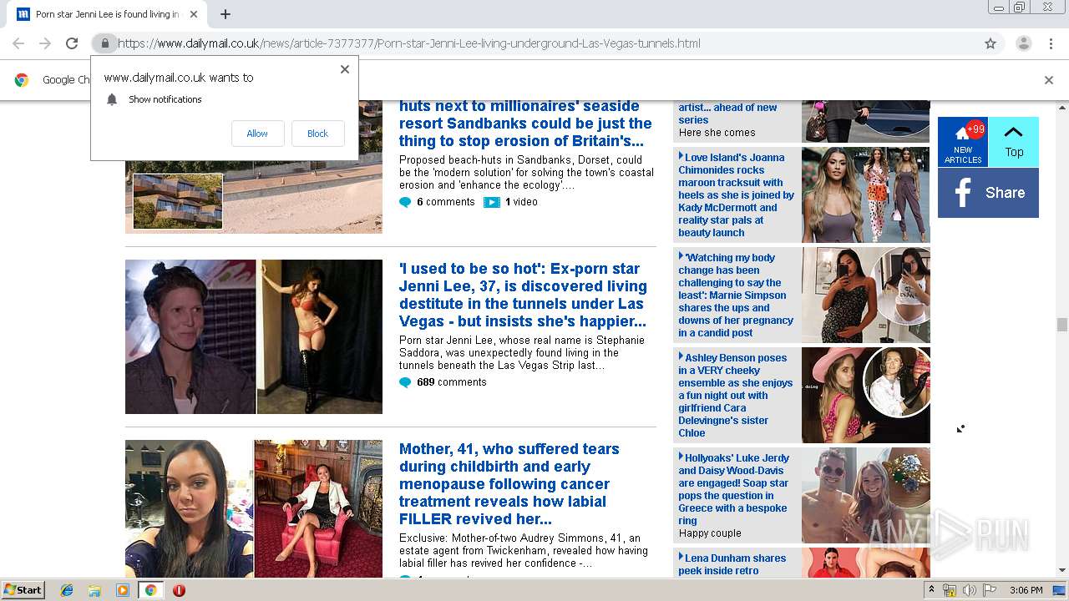Open the Windows Start menu
The height and width of the screenshot is (601, 1069).
click(x=23, y=590)
